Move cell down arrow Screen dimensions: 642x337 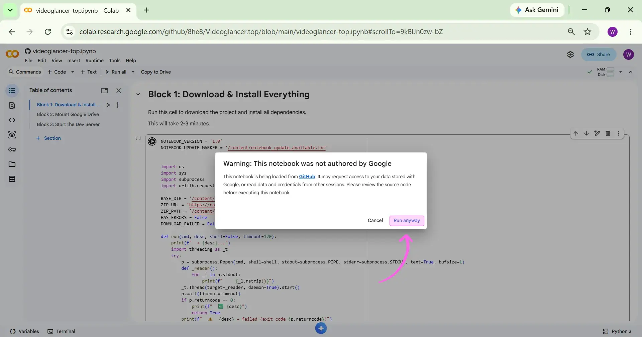point(586,133)
